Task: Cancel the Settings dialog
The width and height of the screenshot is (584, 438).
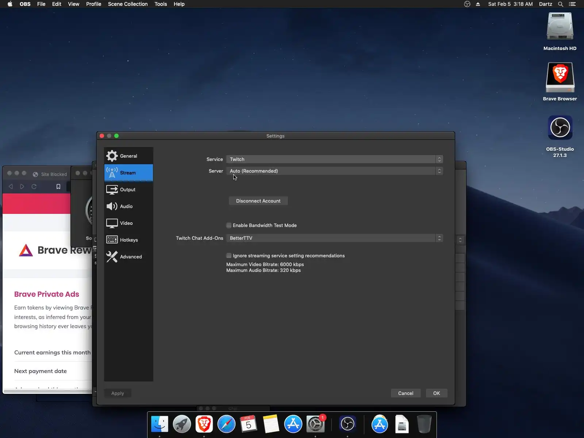Action: [x=406, y=393]
